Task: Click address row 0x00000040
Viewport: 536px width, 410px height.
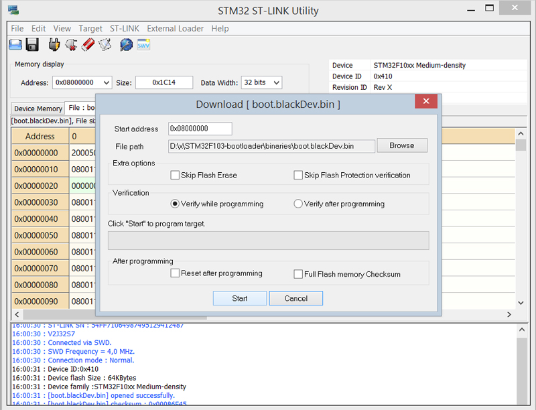Action: click(x=40, y=219)
